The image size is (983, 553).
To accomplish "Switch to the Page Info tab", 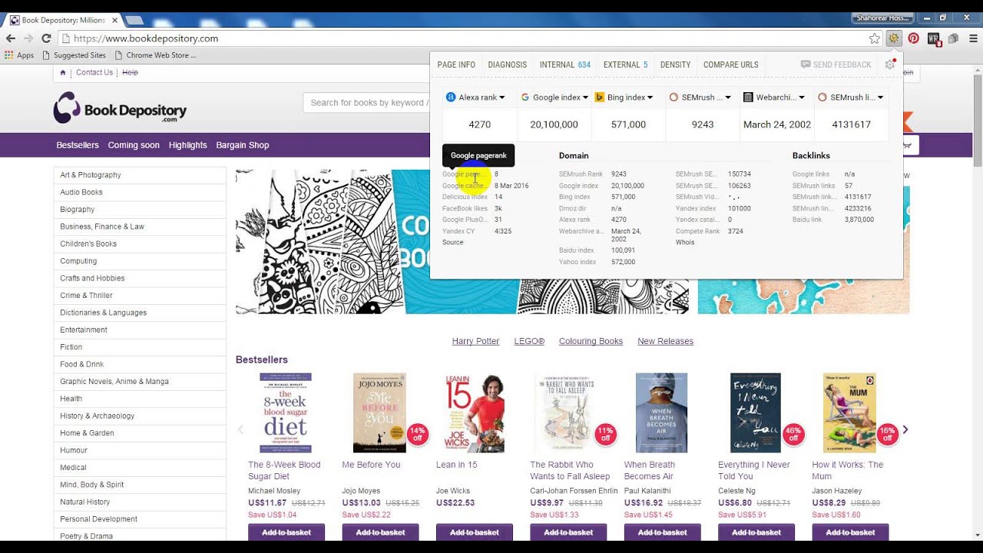I will pos(456,65).
